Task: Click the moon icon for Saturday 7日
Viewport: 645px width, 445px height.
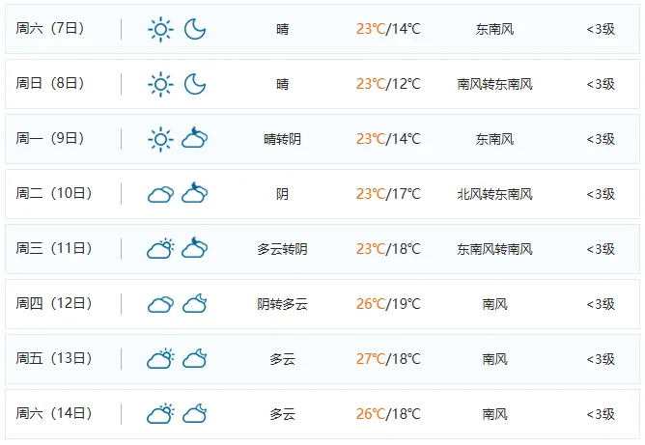Action: pyautogui.click(x=195, y=29)
